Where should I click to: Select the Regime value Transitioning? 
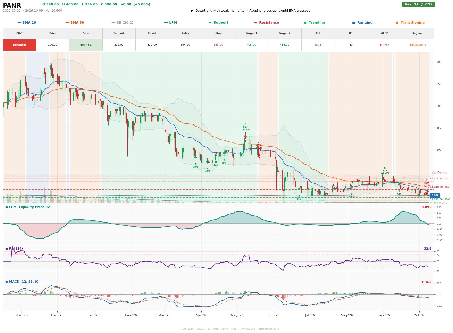(417, 45)
